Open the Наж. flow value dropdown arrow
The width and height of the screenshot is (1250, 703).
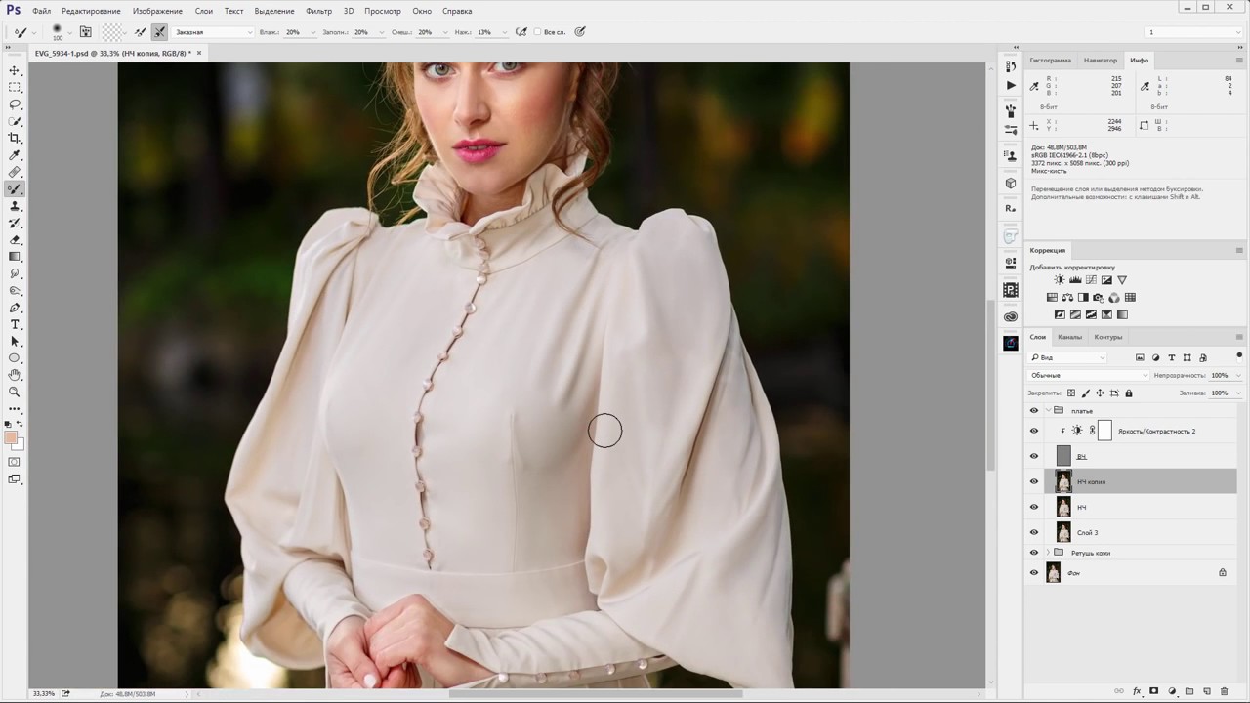tap(507, 32)
